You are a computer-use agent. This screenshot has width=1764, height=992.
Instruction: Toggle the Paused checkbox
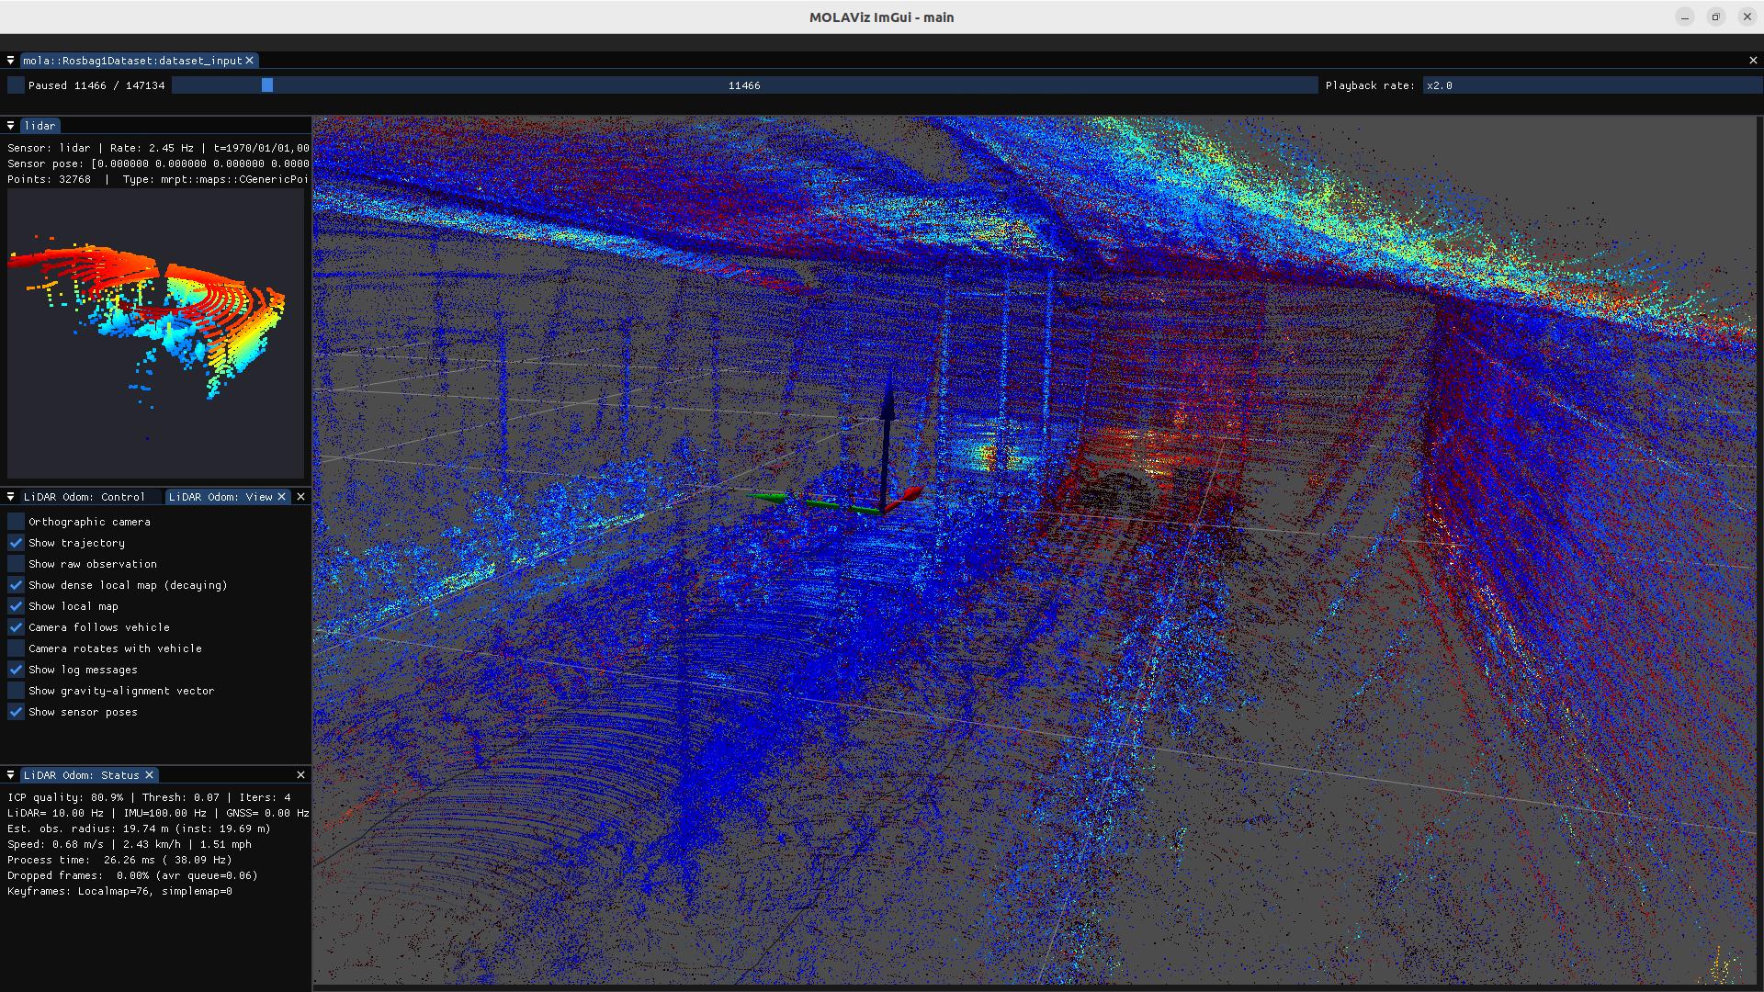(x=16, y=85)
